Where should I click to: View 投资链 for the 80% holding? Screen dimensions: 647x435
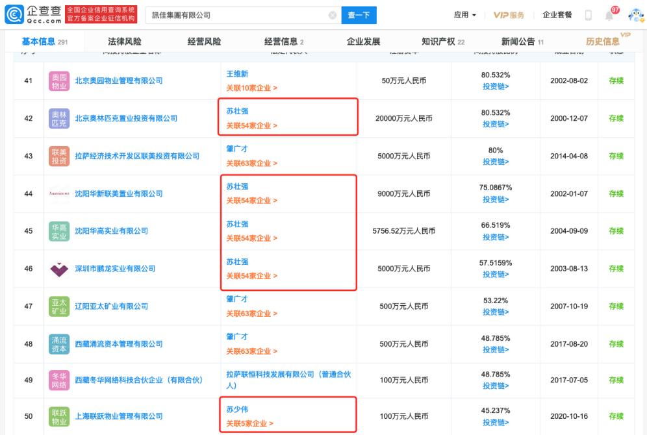point(496,162)
